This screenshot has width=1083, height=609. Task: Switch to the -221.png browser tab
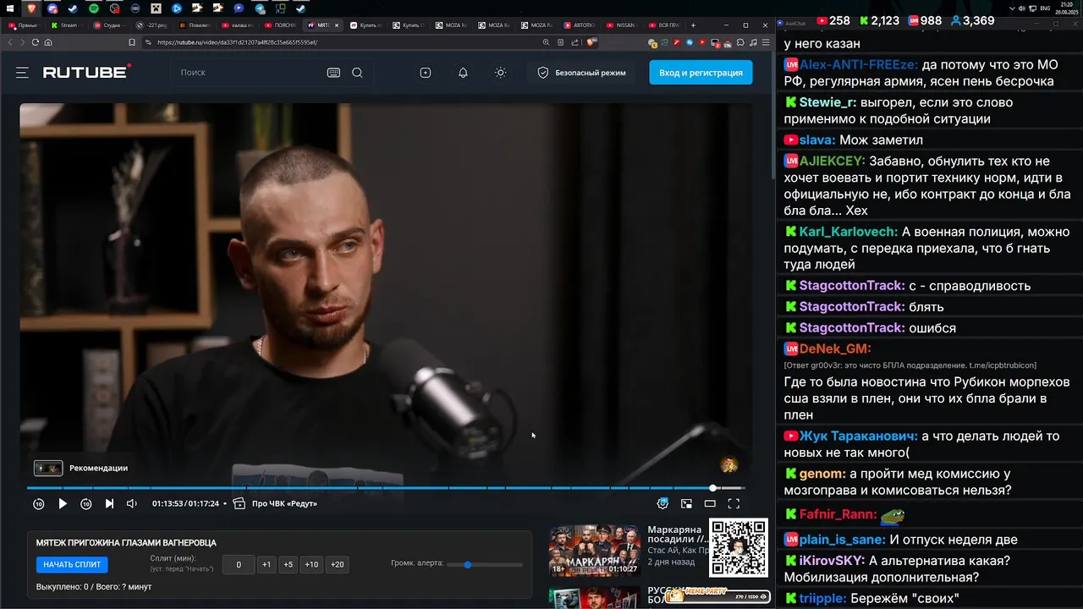tap(153, 25)
